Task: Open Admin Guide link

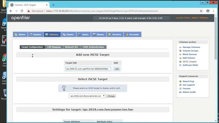Action: coord(189,92)
